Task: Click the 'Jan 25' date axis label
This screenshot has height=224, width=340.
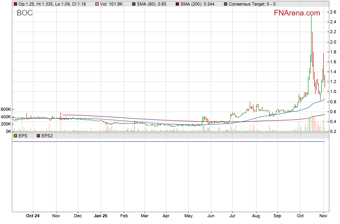Action: click(101, 216)
